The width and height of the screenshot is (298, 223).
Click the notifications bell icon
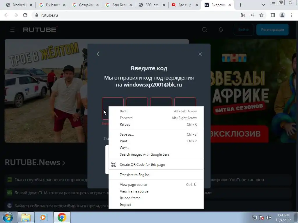click(x=221, y=30)
